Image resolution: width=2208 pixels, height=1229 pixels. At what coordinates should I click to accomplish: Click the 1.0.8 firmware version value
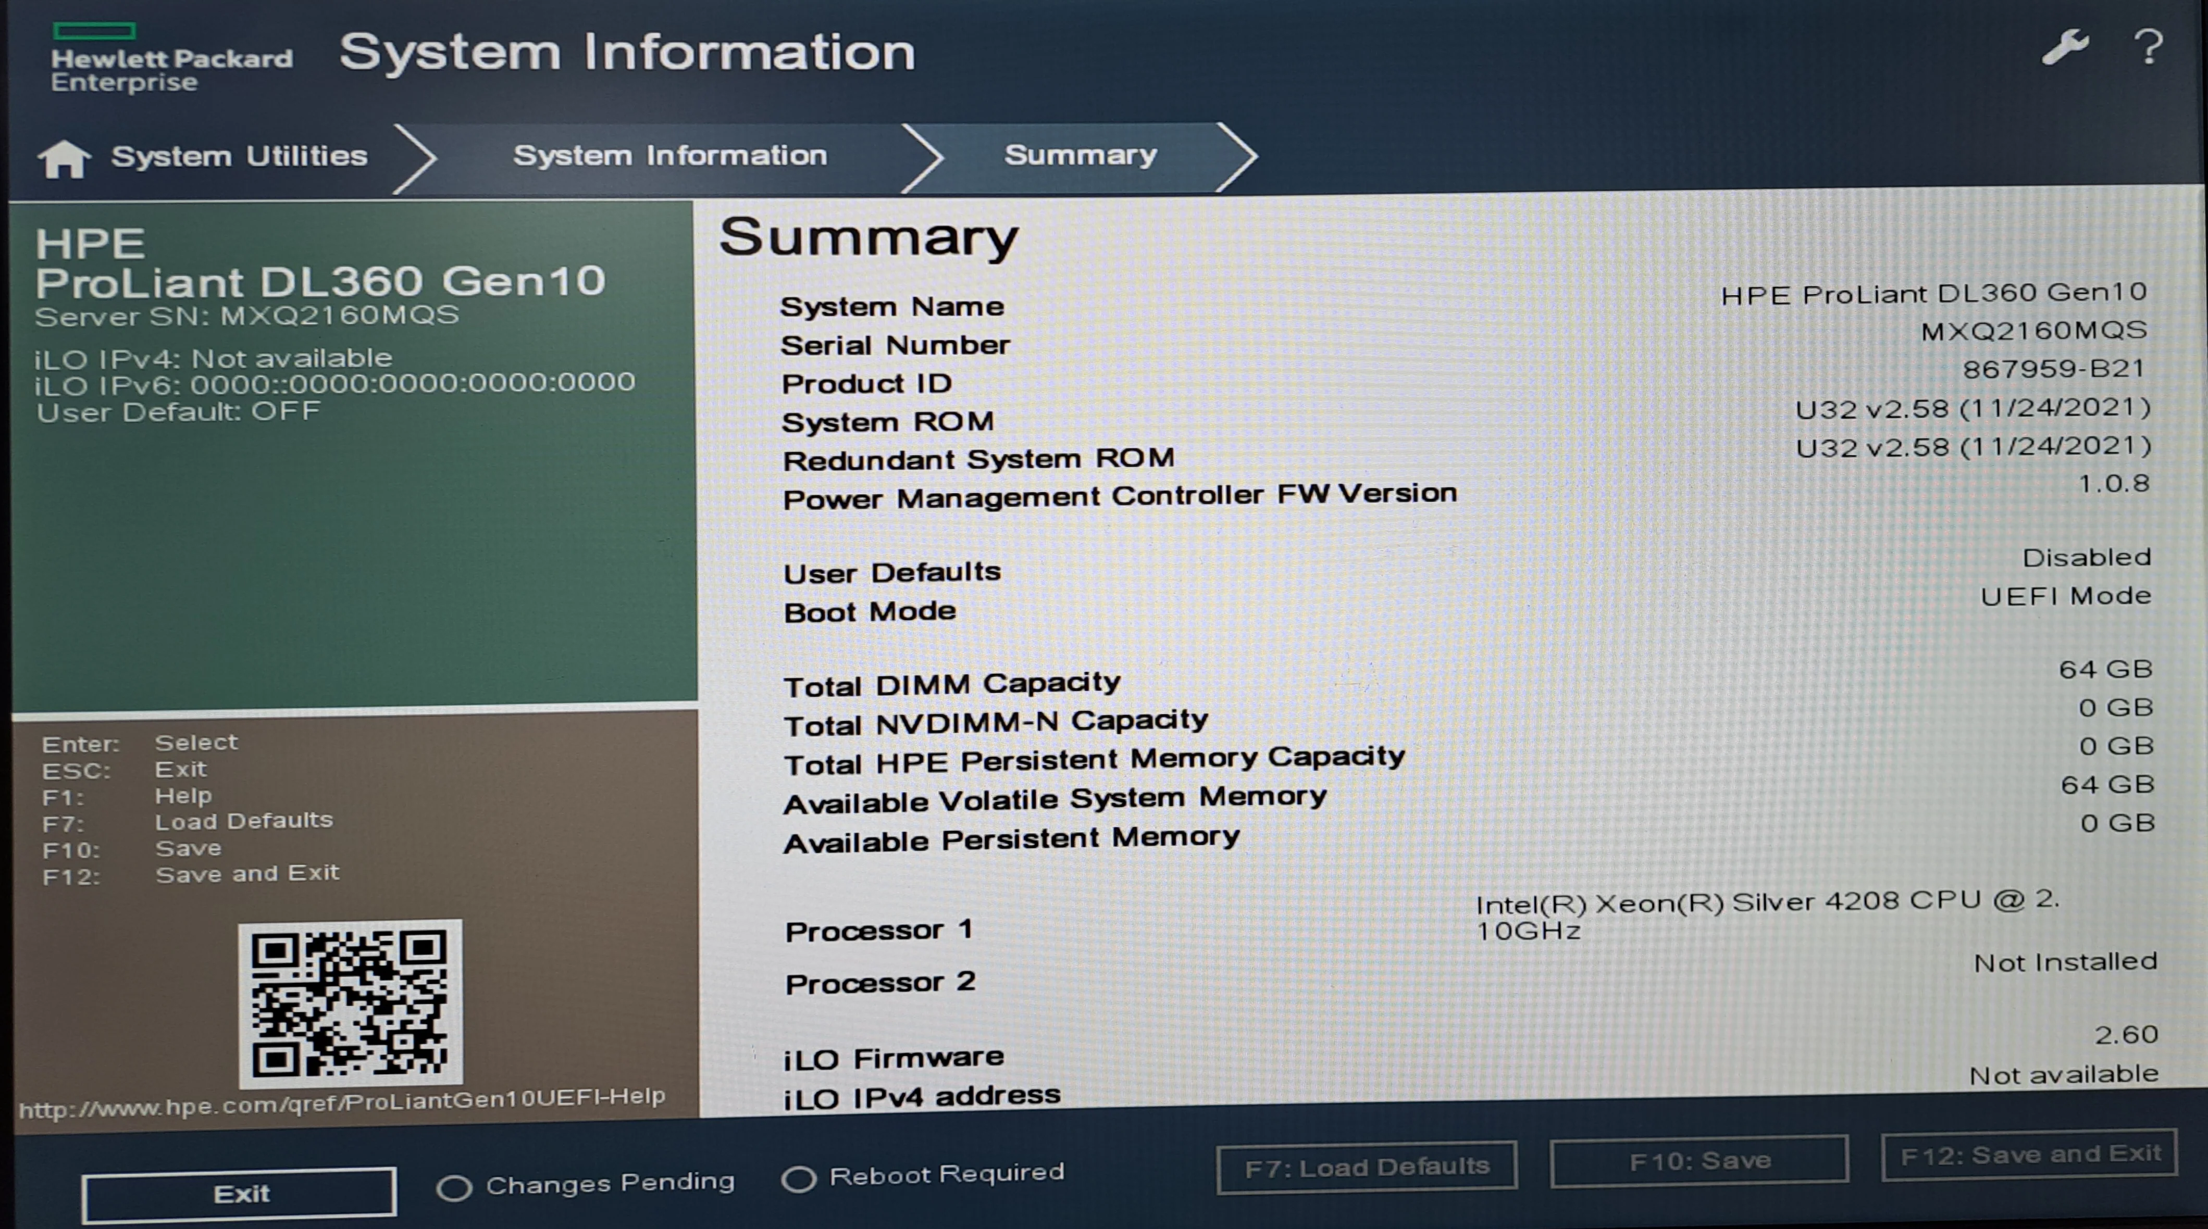pos(2114,484)
